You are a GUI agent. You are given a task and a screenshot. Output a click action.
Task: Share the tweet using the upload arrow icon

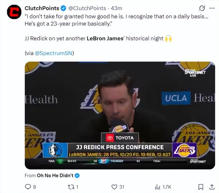[211, 187]
